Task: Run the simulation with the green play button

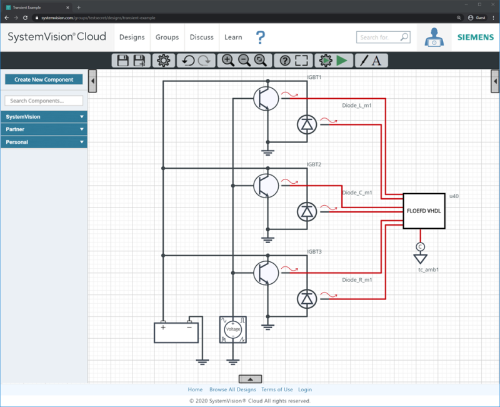Action: click(x=342, y=61)
